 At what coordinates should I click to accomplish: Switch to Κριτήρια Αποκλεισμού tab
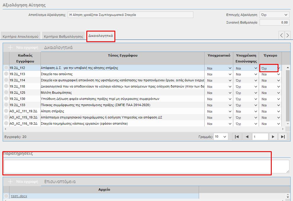coord(21,36)
